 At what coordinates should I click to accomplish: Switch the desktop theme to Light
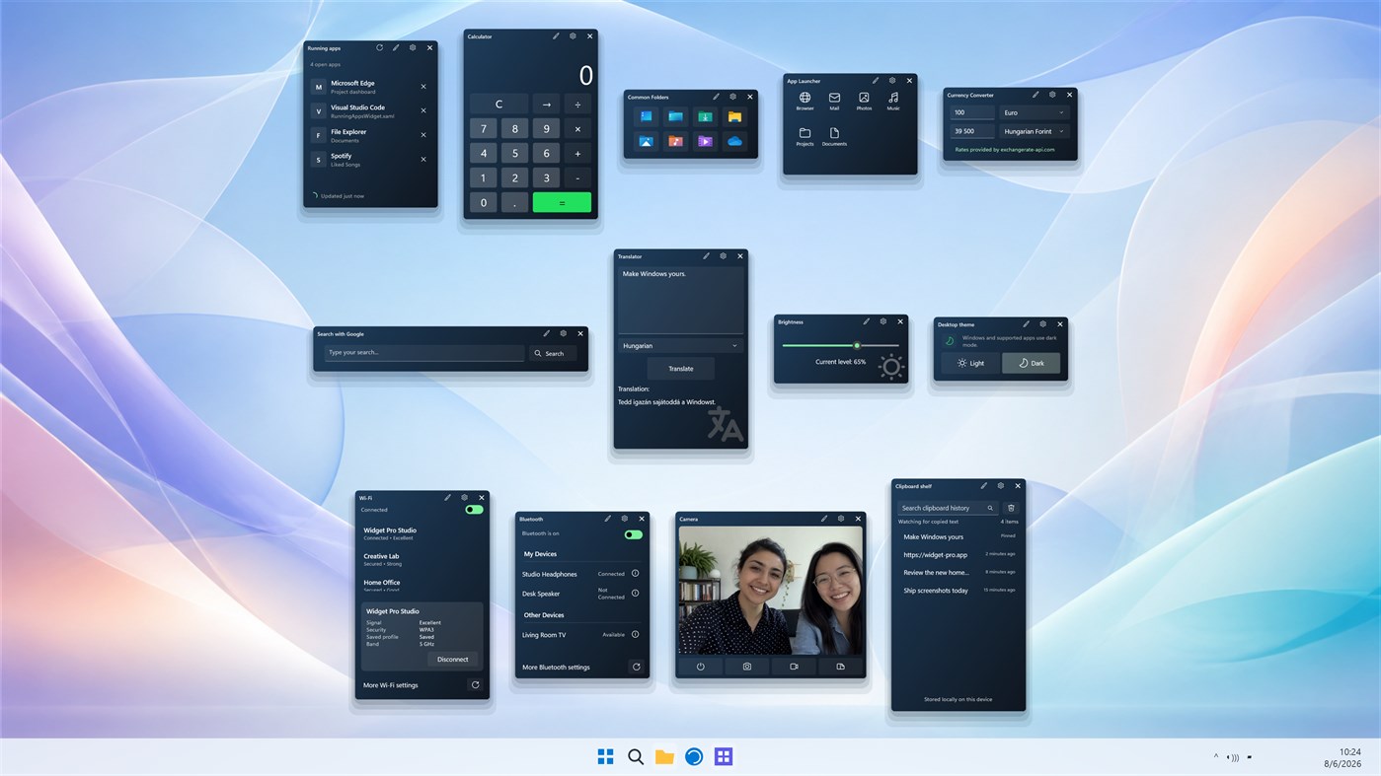[970, 363]
